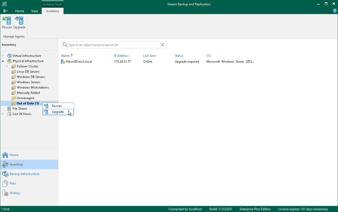The width and height of the screenshot is (338, 212).
Task: Select File Shares tree item
Action: tap(20, 109)
